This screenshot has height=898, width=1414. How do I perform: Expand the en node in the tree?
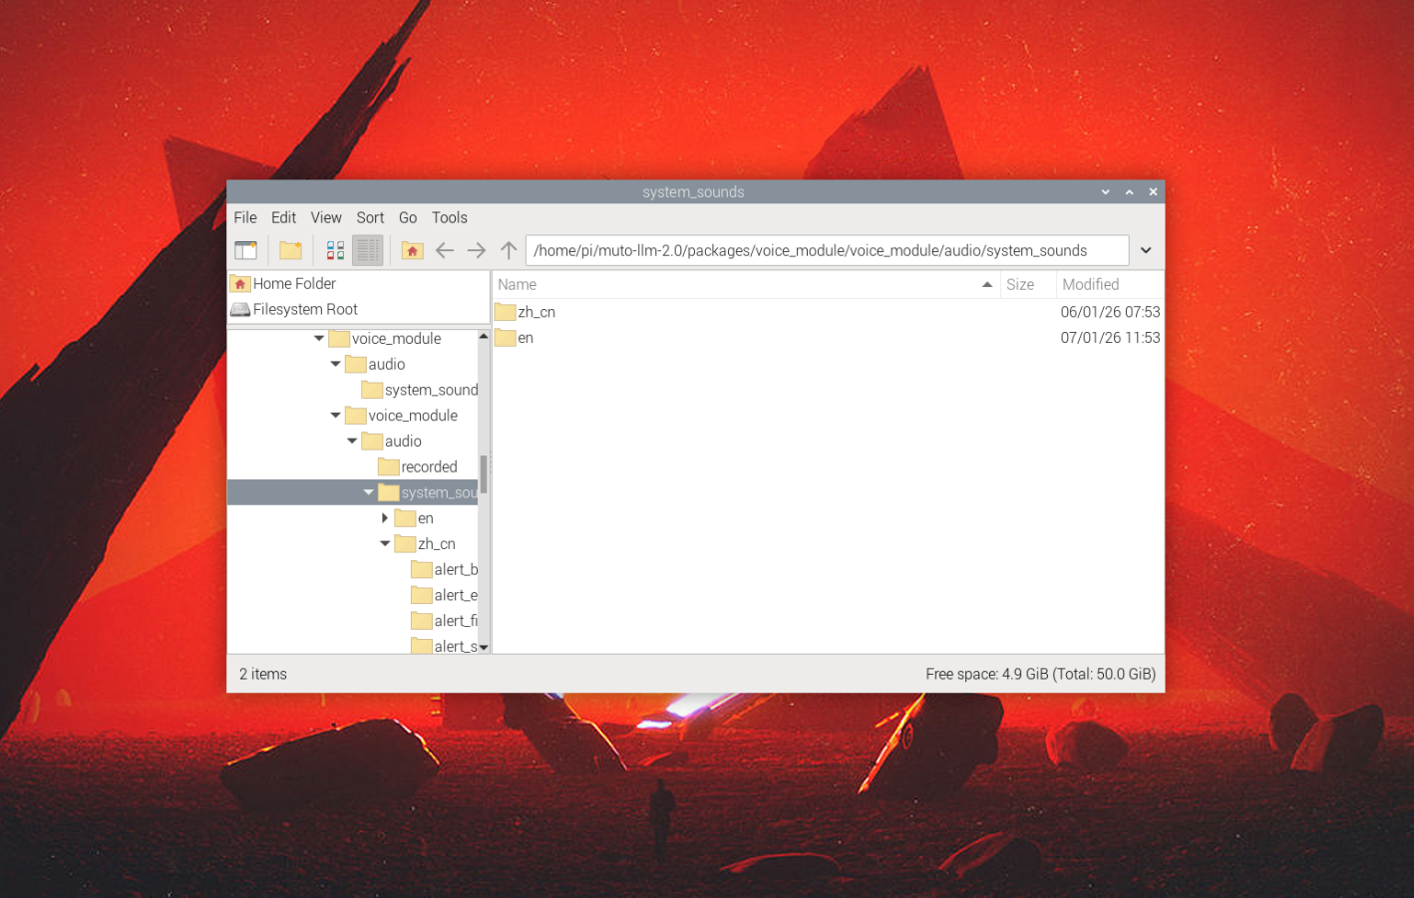pyautogui.click(x=385, y=518)
